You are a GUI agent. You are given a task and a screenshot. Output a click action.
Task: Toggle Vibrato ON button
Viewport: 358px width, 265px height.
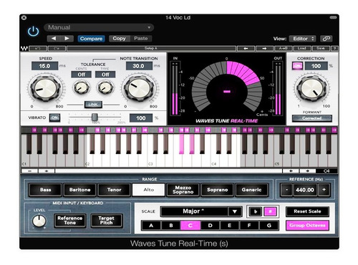click(54, 117)
